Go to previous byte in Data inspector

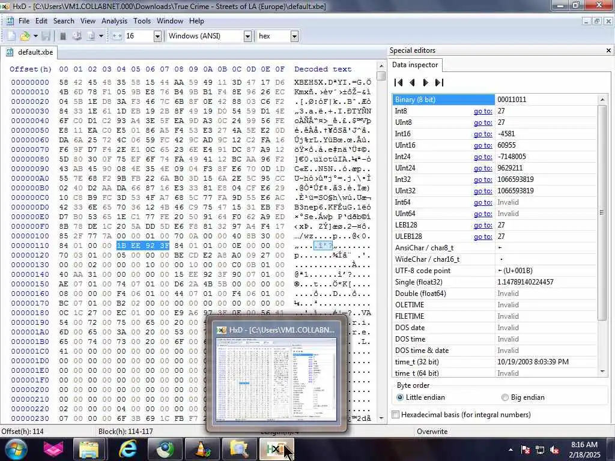pos(412,82)
